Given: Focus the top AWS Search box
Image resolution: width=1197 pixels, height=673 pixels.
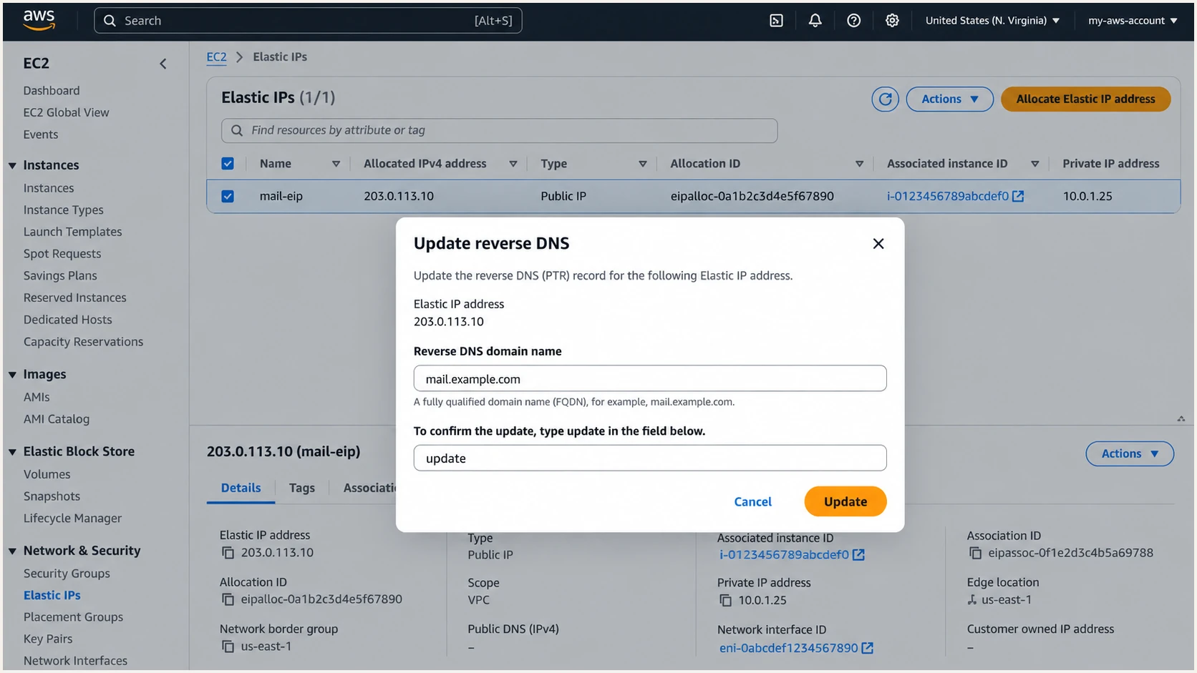Looking at the screenshot, I should [308, 21].
